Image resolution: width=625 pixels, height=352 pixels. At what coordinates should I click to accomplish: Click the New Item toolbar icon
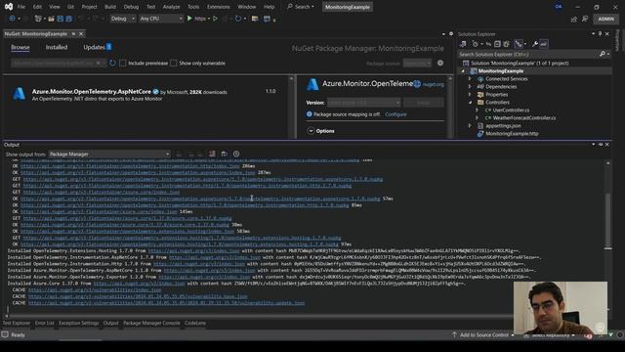click(x=38, y=19)
